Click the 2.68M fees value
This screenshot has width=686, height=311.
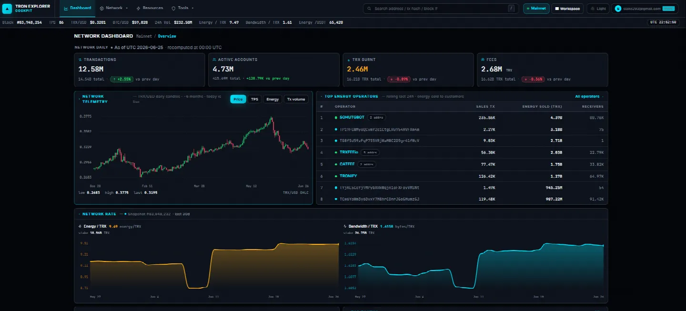[x=492, y=70]
